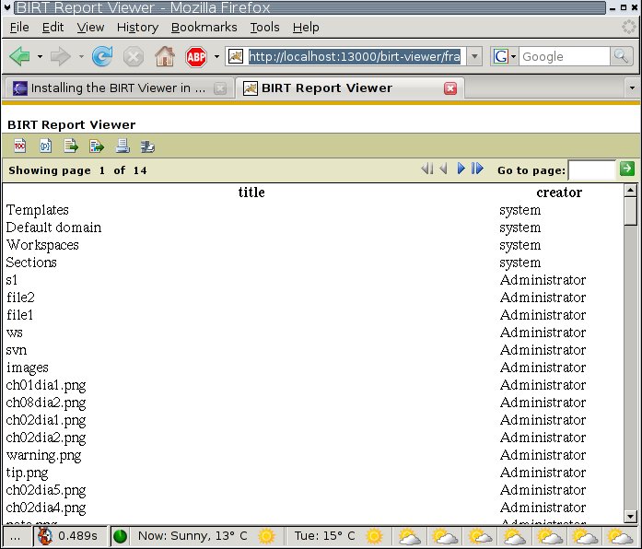Viewport: 642px width, 549px height.
Task: Click the sun icon beside Tue: 15° C
Action: tap(374, 536)
